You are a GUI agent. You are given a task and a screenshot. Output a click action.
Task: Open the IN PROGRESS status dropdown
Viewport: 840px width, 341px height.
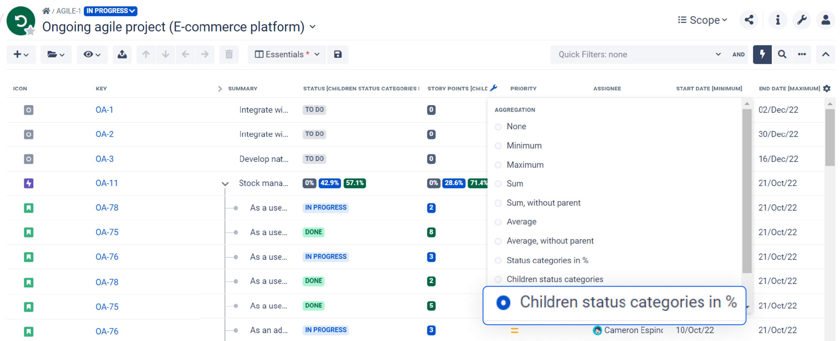pos(111,11)
